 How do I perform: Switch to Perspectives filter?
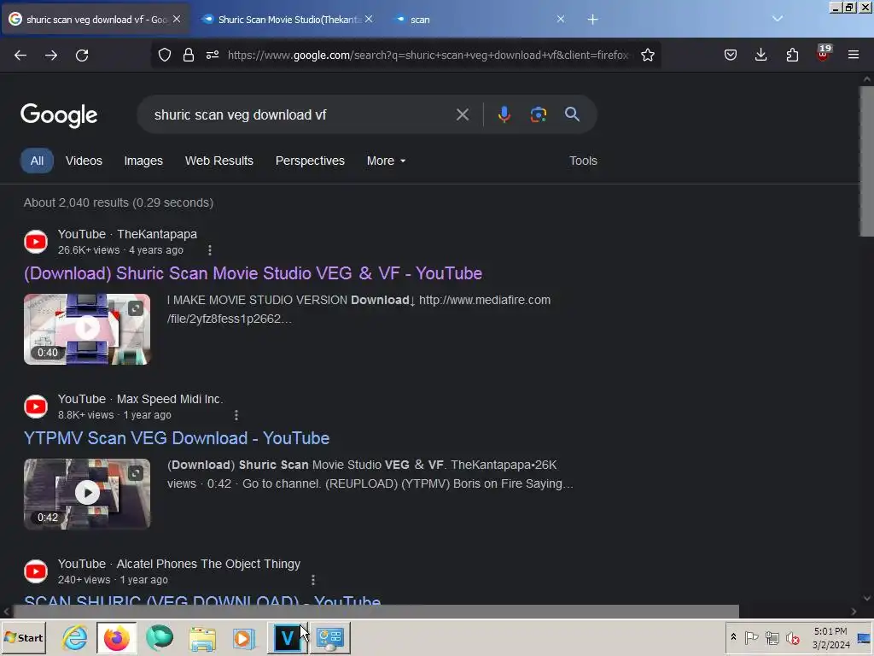point(310,161)
